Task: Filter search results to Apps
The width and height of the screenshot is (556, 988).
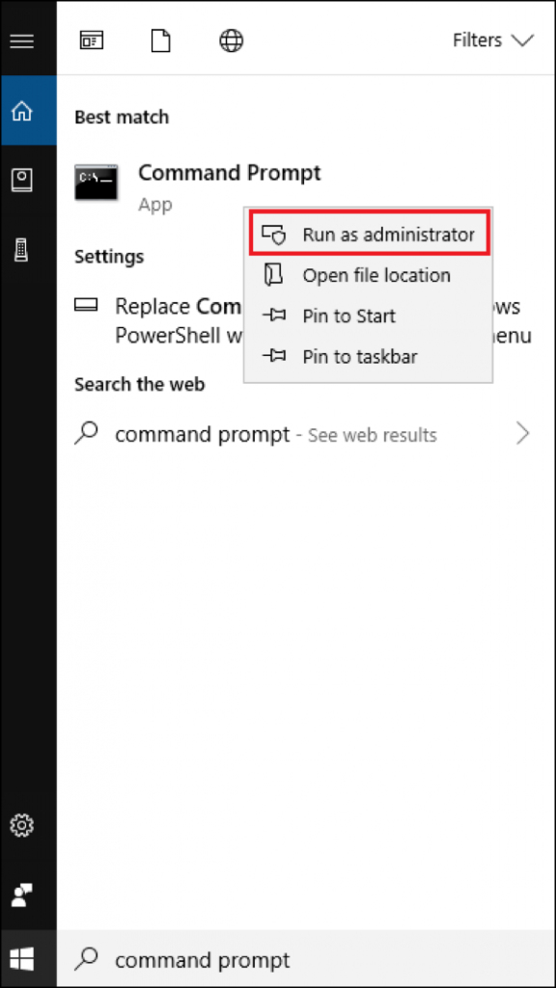Action: coord(92,41)
